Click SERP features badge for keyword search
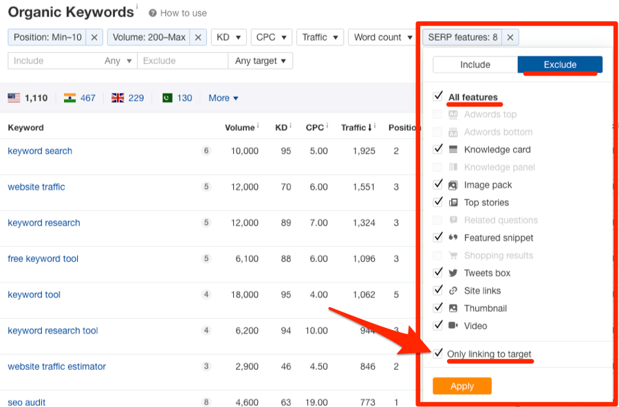This screenshot has width=619, height=407. coord(206,151)
